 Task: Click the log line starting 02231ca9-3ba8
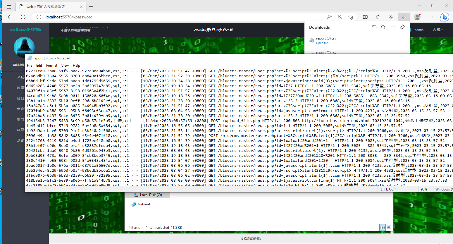coord(239,71)
